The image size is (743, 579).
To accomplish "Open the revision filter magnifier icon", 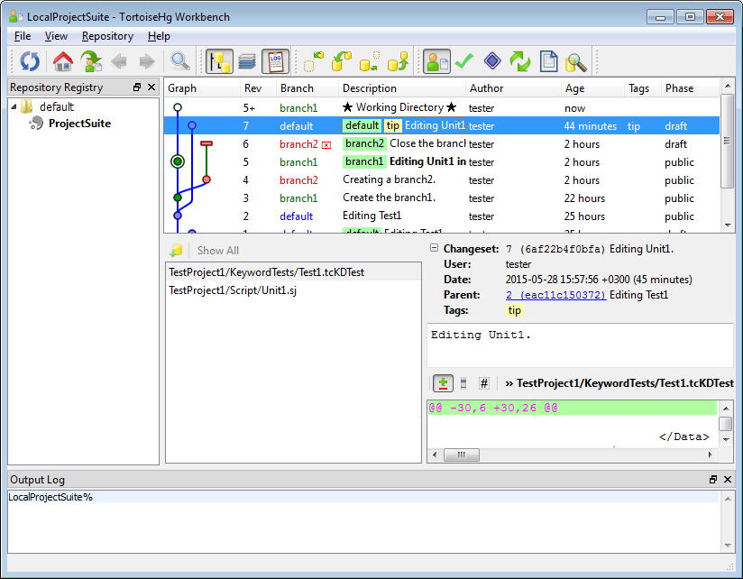I will click(x=180, y=61).
